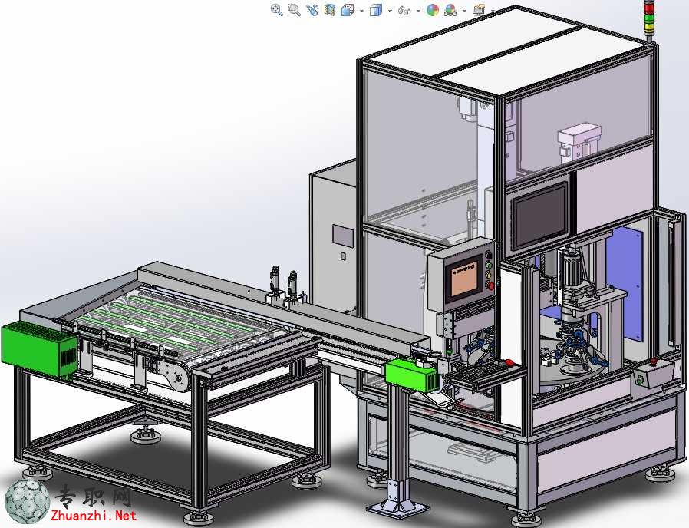Open the Hide/Show Items dropdown arrow
Image resolution: width=689 pixels, height=528 pixels.
(x=418, y=11)
